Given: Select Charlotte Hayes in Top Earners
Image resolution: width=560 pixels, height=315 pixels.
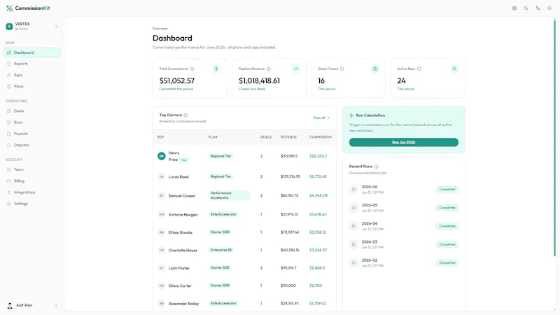Looking at the screenshot, I should pyautogui.click(x=183, y=251).
